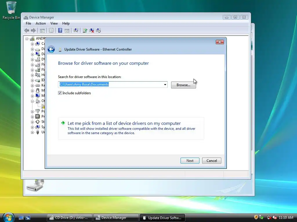Collapse the computer root node in the tree
This screenshot has height=222, width=297.
point(27,39)
